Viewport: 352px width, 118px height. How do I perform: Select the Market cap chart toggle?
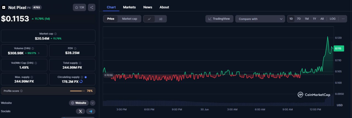[x=130, y=19]
